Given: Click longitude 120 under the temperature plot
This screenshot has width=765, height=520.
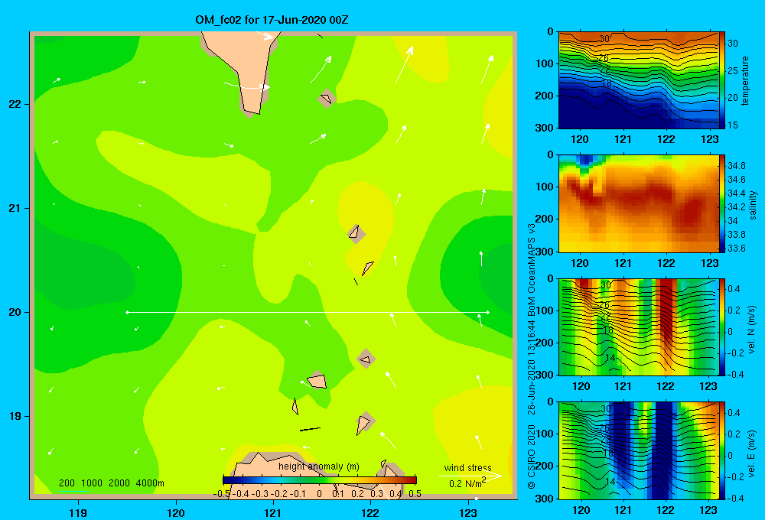Looking at the screenshot, I should point(580,139).
